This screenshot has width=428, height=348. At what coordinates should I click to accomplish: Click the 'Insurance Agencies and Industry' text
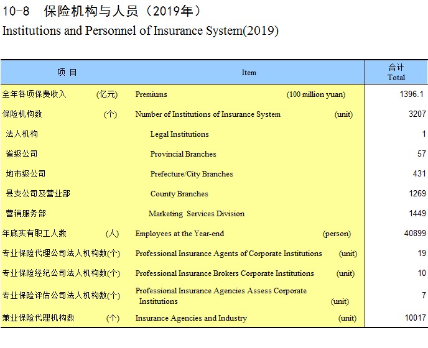click(191, 318)
